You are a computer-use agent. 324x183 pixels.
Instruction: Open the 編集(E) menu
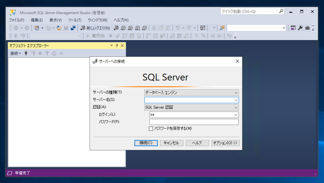(37, 20)
